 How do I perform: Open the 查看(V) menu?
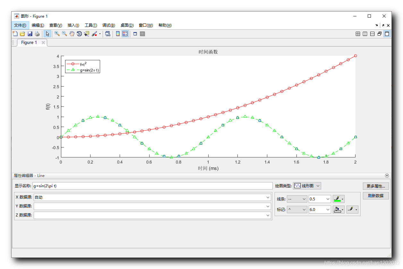pyautogui.click(x=56, y=25)
